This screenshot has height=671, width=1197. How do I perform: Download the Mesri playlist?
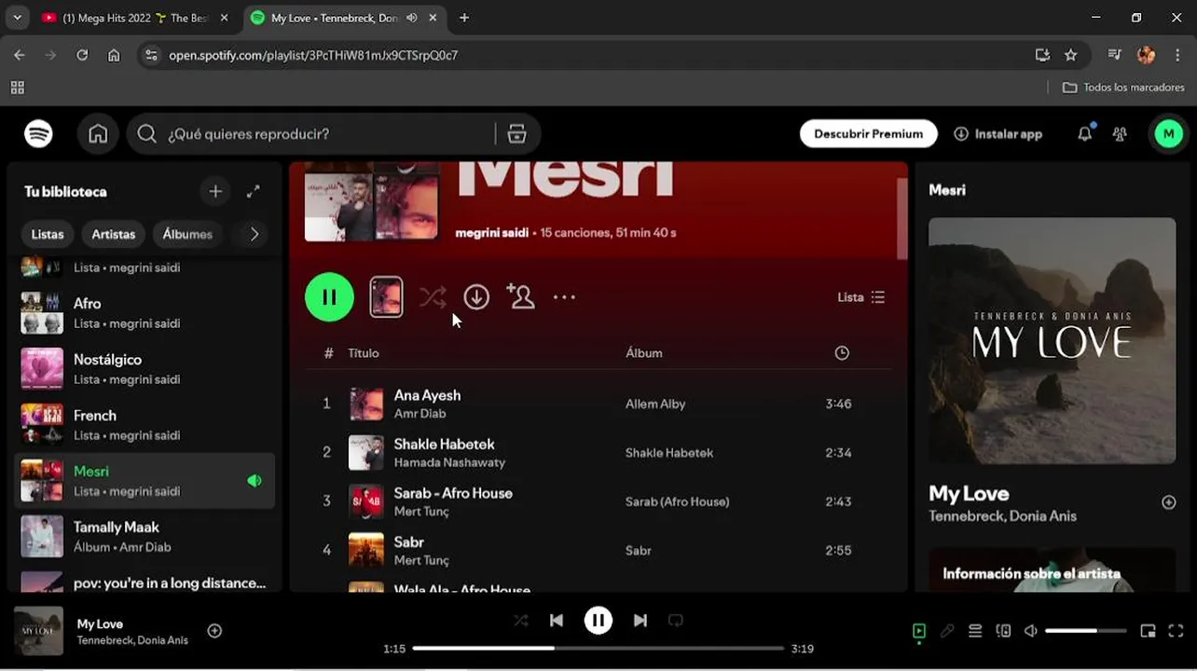(x=476, y=296)
